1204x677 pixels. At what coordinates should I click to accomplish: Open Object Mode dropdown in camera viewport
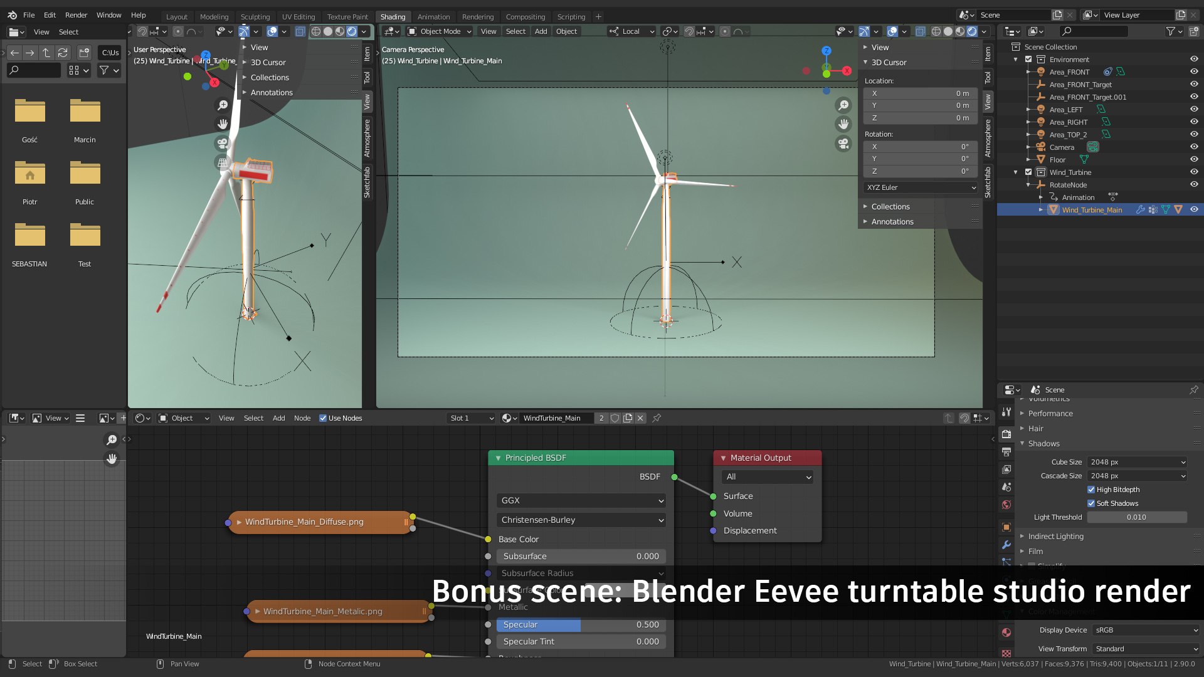click(x=440, y=31)
